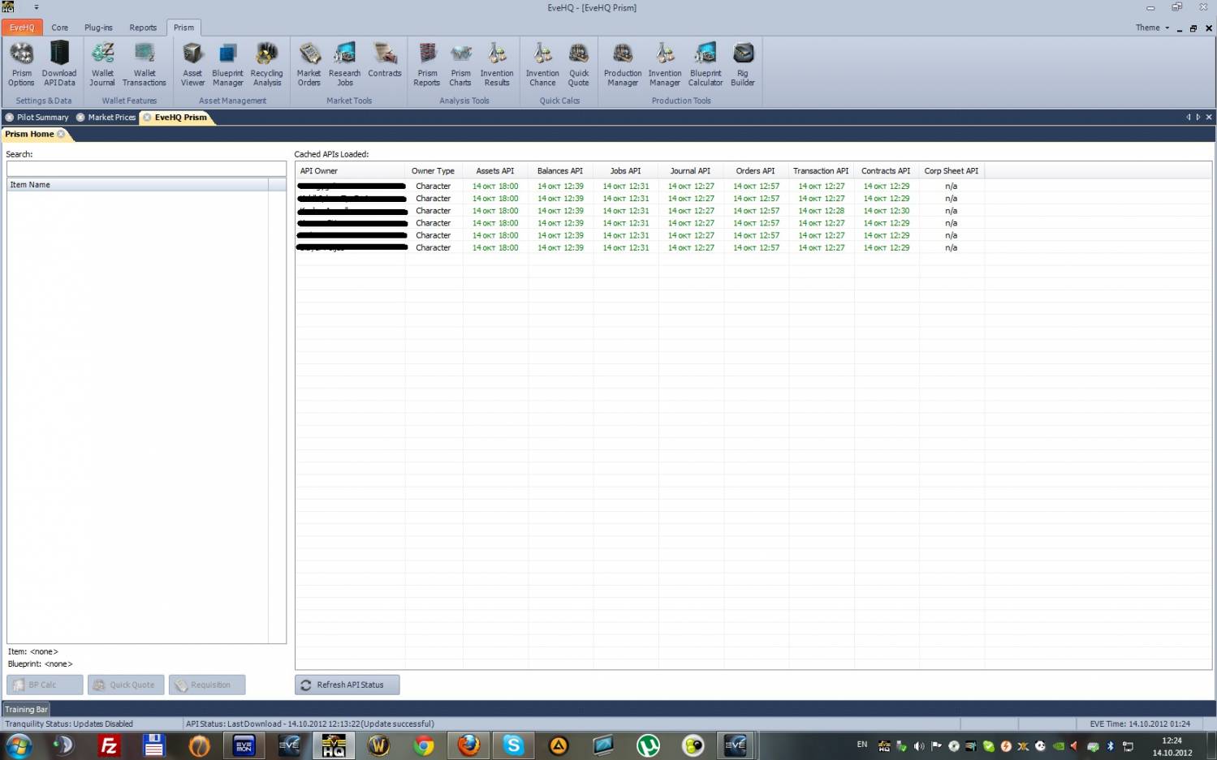The image size is (1217, 760).
Task: View Invention Results
Action: (x=497, y=64)
